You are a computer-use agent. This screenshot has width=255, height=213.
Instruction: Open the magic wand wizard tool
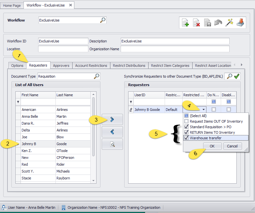click(230, 23)
